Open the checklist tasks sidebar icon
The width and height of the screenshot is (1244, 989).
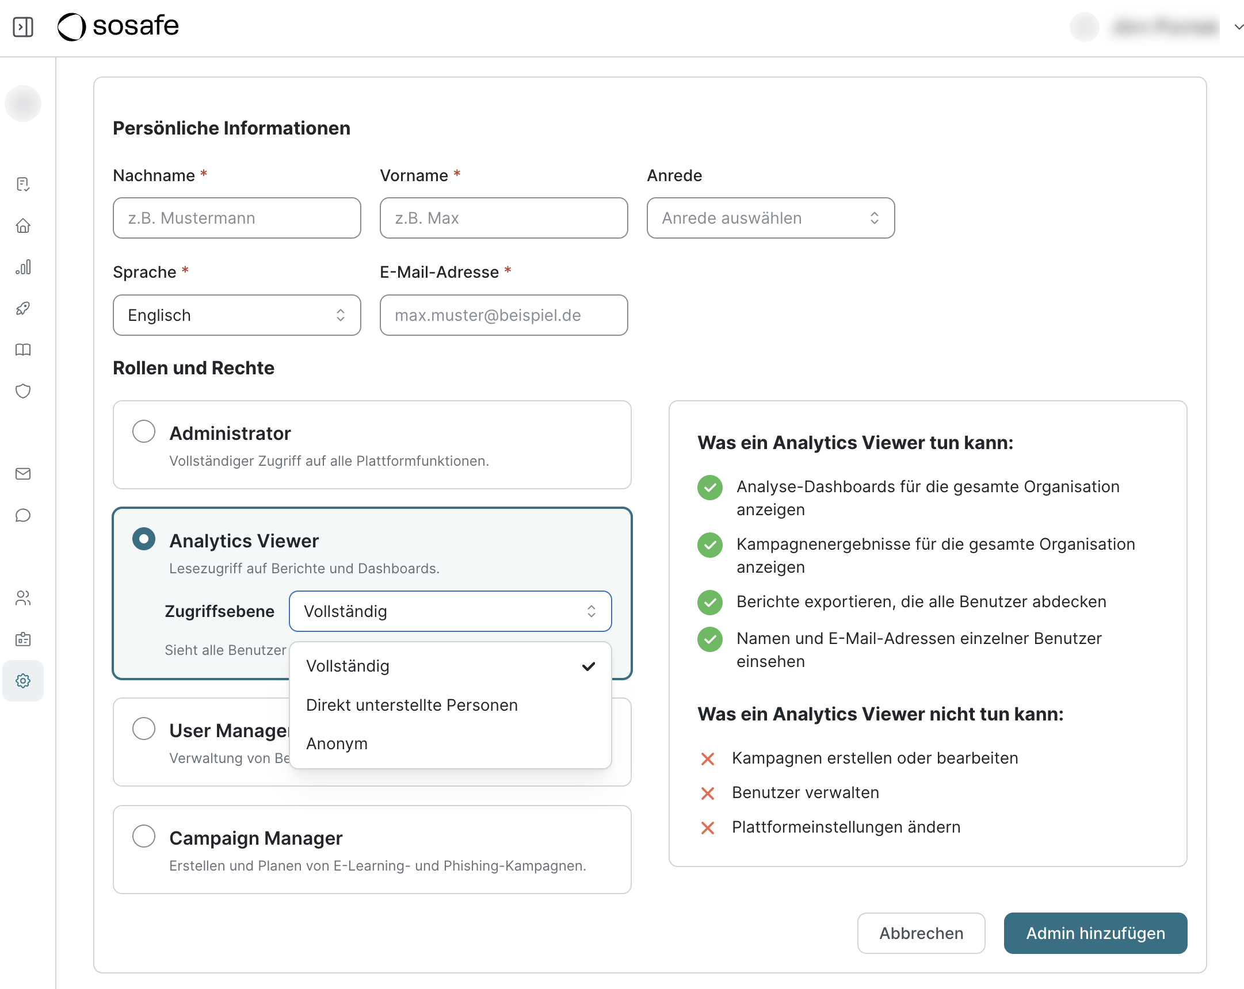click(x=23, y=184)
